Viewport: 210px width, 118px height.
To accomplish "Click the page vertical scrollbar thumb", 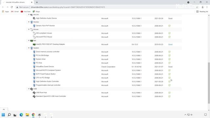I will pyautogui.click(x=209, y=83).
